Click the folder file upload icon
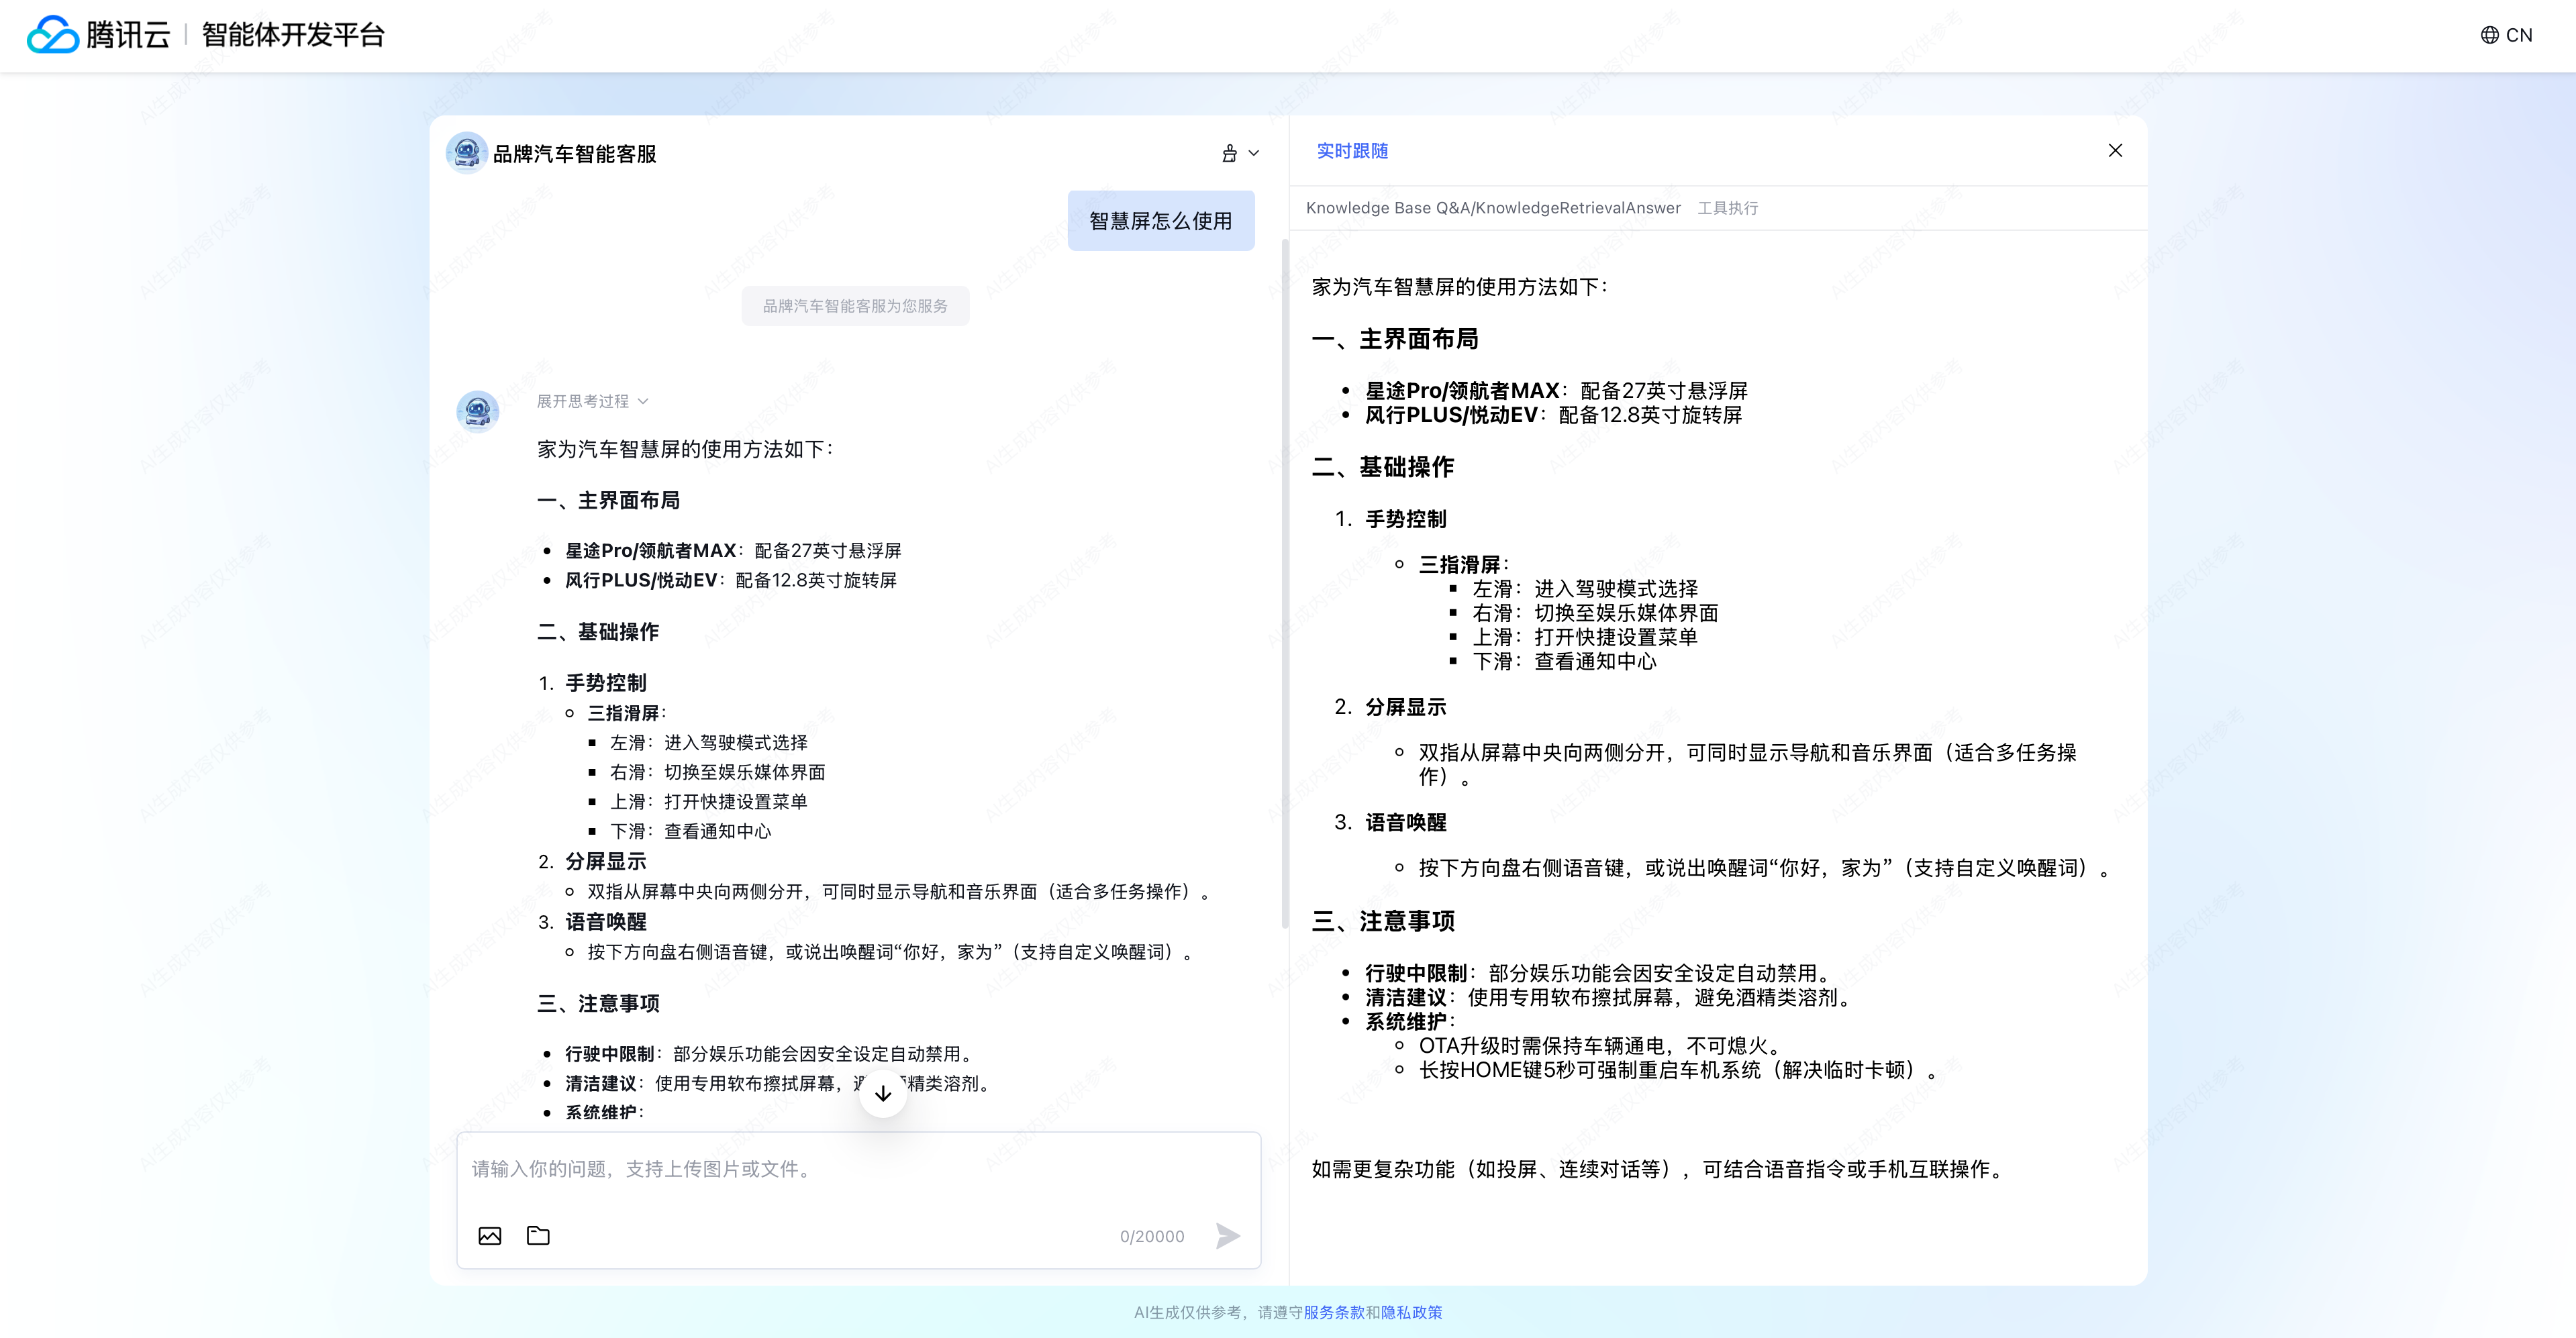 538,1236
